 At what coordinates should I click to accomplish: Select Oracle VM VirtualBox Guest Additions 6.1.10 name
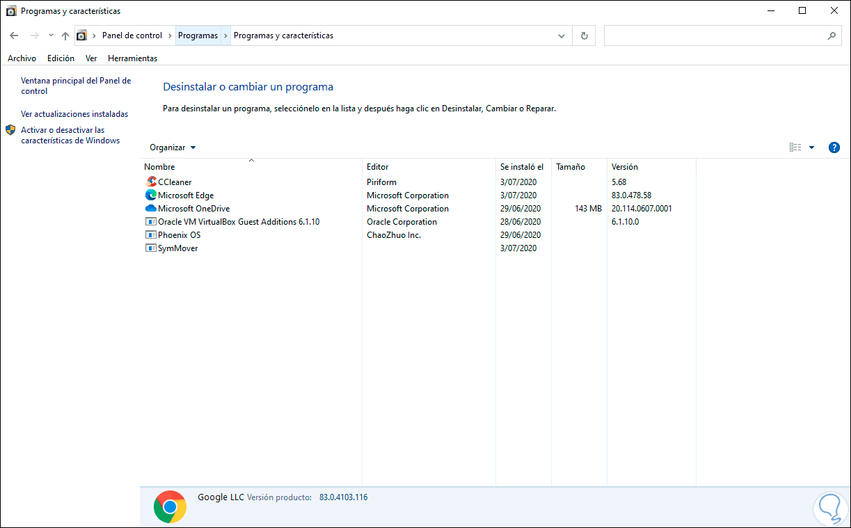[239, 222]
